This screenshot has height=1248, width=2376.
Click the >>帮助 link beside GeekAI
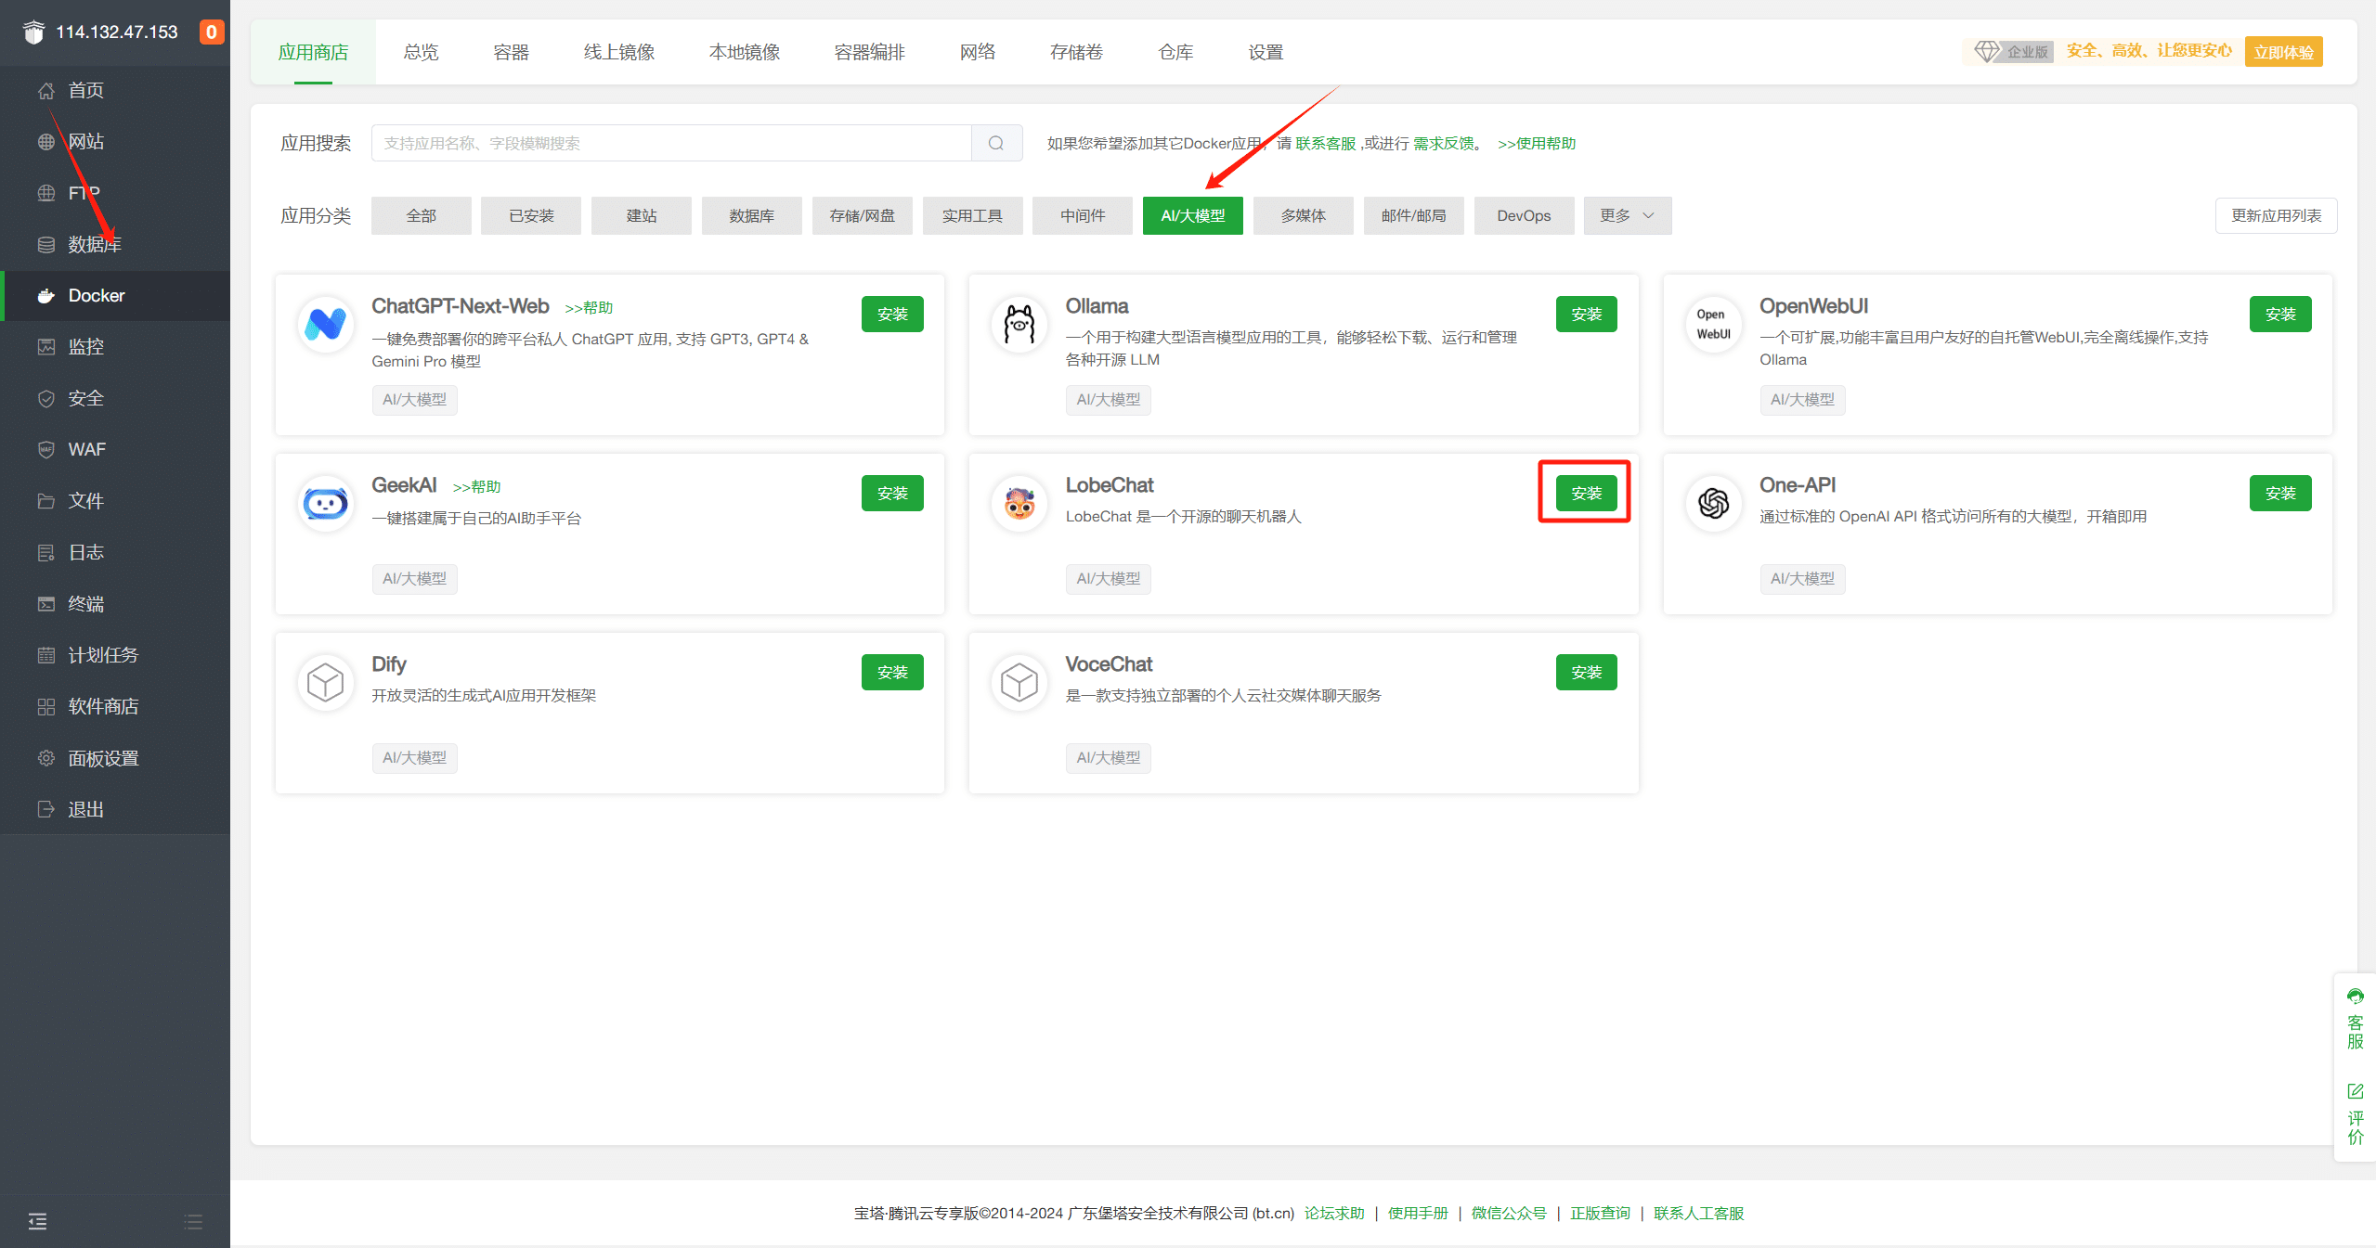476,485
